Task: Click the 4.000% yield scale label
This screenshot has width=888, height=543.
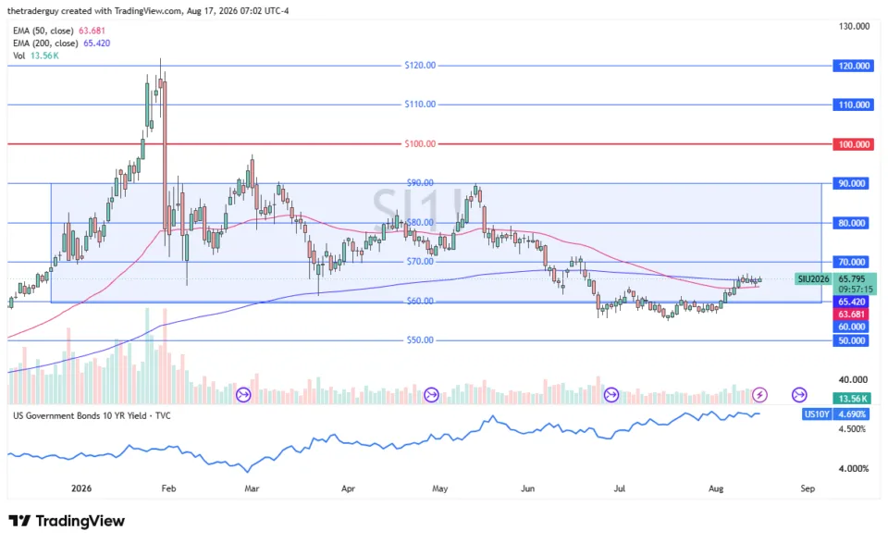Action: coord(852,469)
